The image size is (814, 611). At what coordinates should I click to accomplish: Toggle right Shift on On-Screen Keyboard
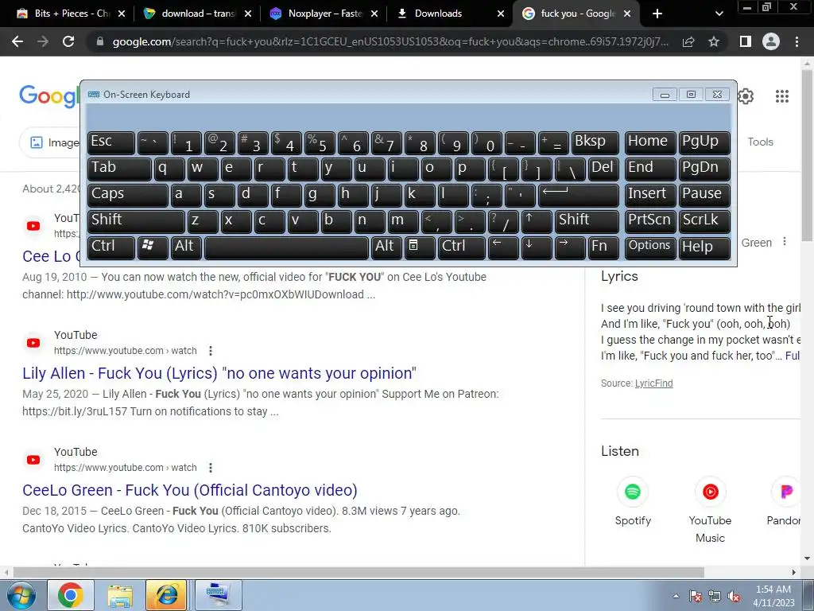(587, 220)
